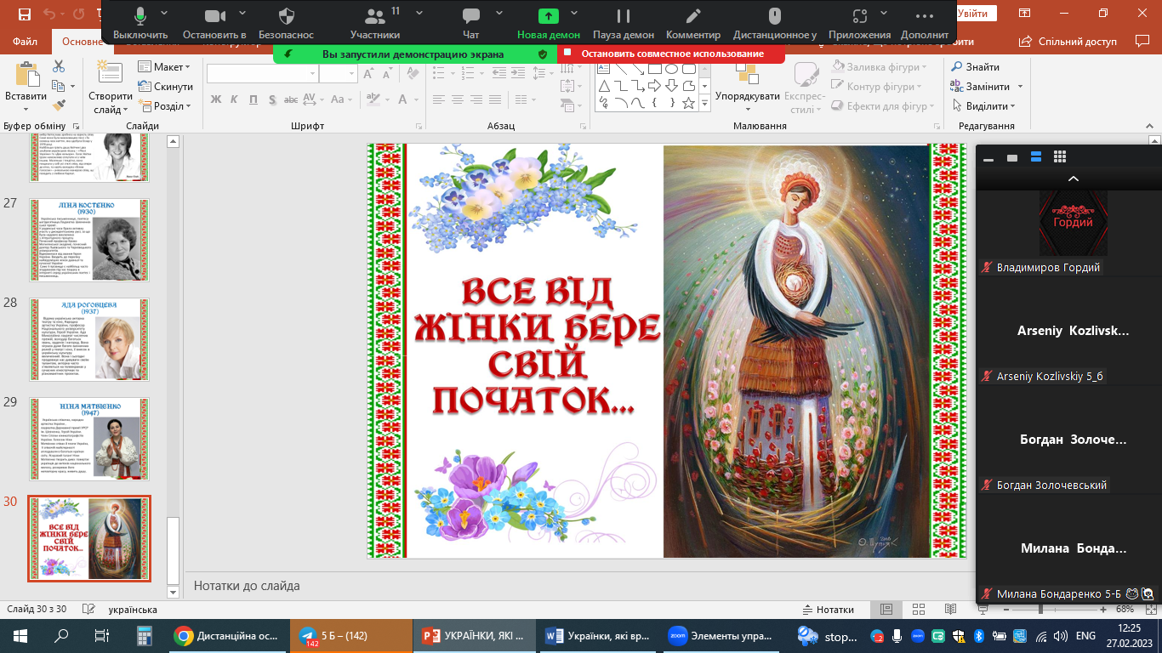Pause the Zoom screen share

(624, 24)
